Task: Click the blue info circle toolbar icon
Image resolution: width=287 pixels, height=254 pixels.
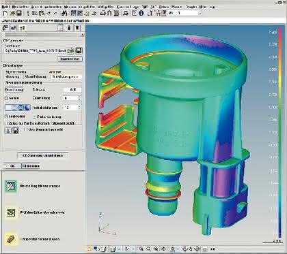Action: tap(141, 14)
